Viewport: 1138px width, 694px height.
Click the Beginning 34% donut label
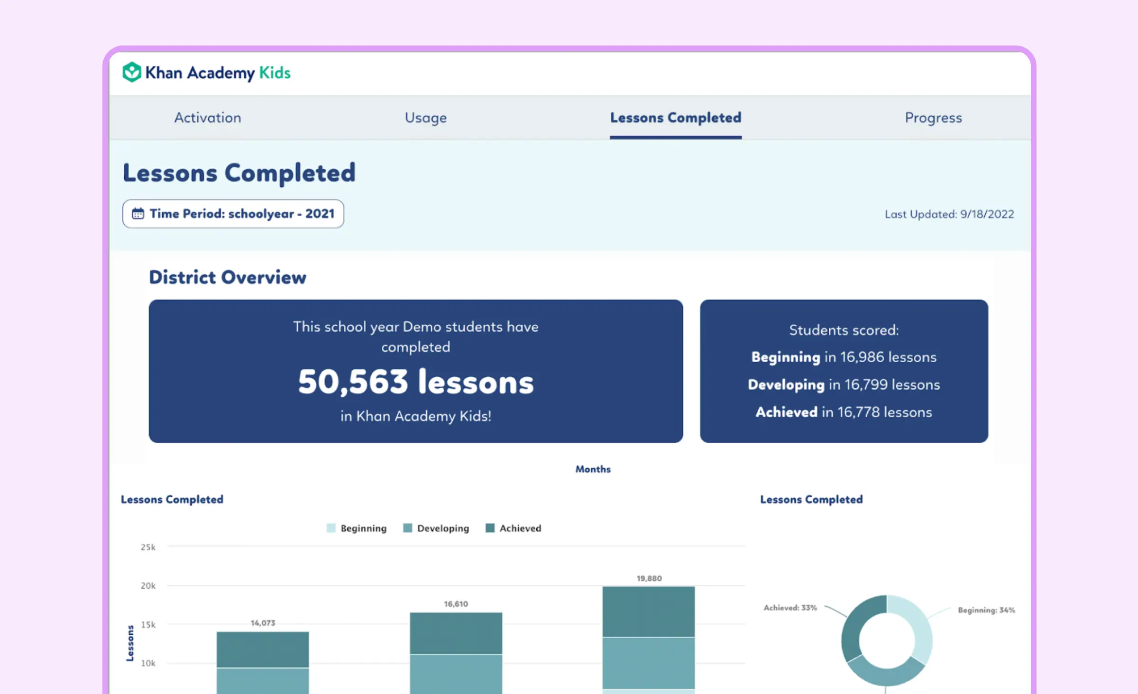pos(986,610)
